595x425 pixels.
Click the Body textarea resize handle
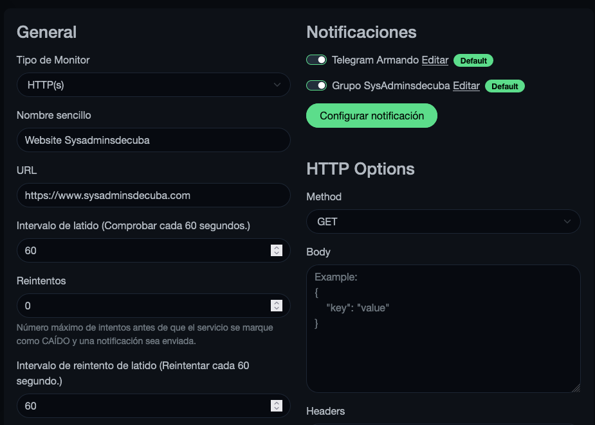(576, 388)
